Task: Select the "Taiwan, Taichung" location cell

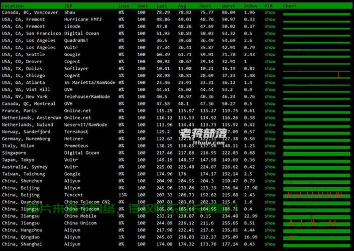Action: [24, 174]
